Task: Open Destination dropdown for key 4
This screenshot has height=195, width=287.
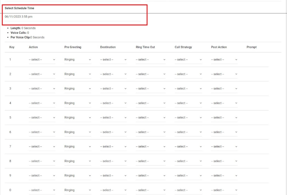Action: tap(113, 103)
